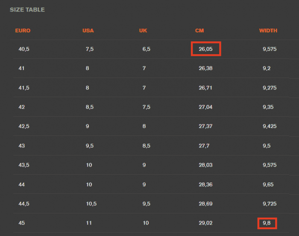This screenshot has height=236, width=299.
Task: Select EURO size 45 cell
Action: click(x=21, y=223)
